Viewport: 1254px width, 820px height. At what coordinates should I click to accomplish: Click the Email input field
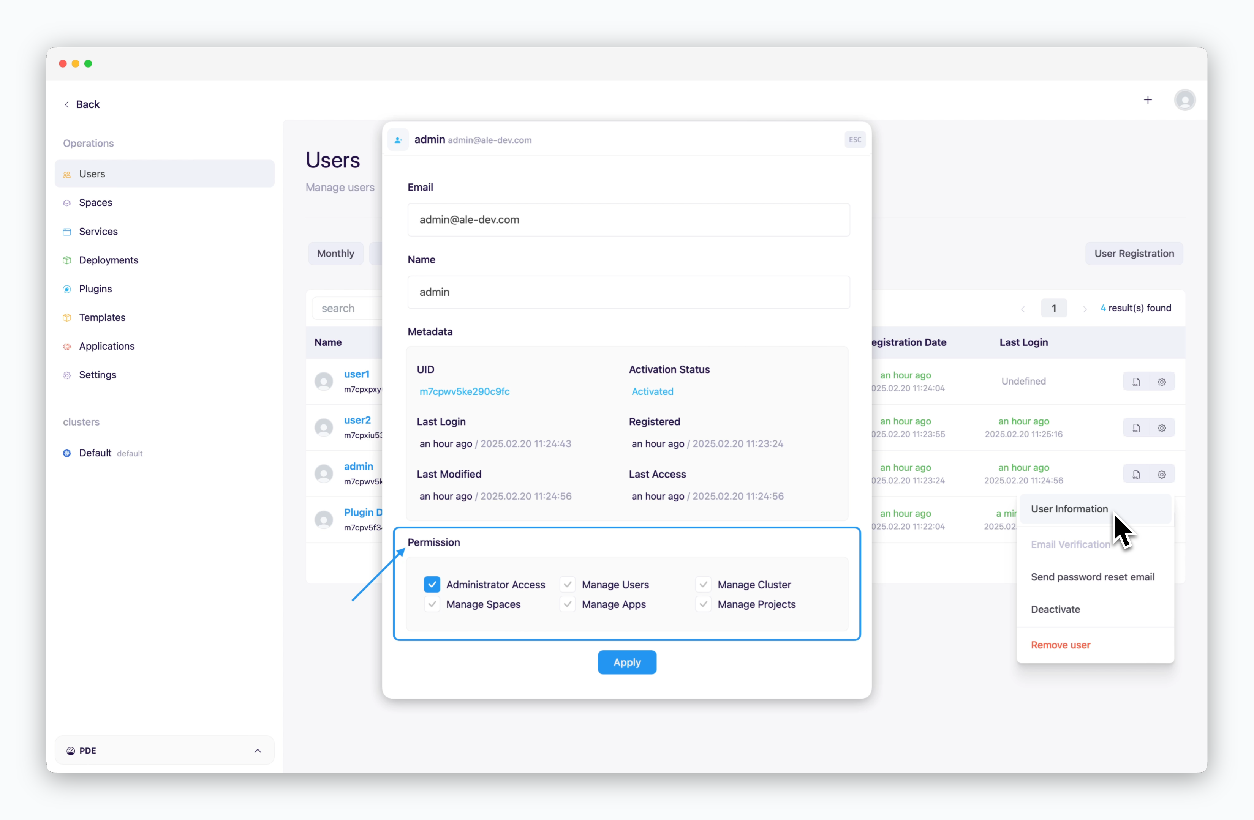[628, 219]
